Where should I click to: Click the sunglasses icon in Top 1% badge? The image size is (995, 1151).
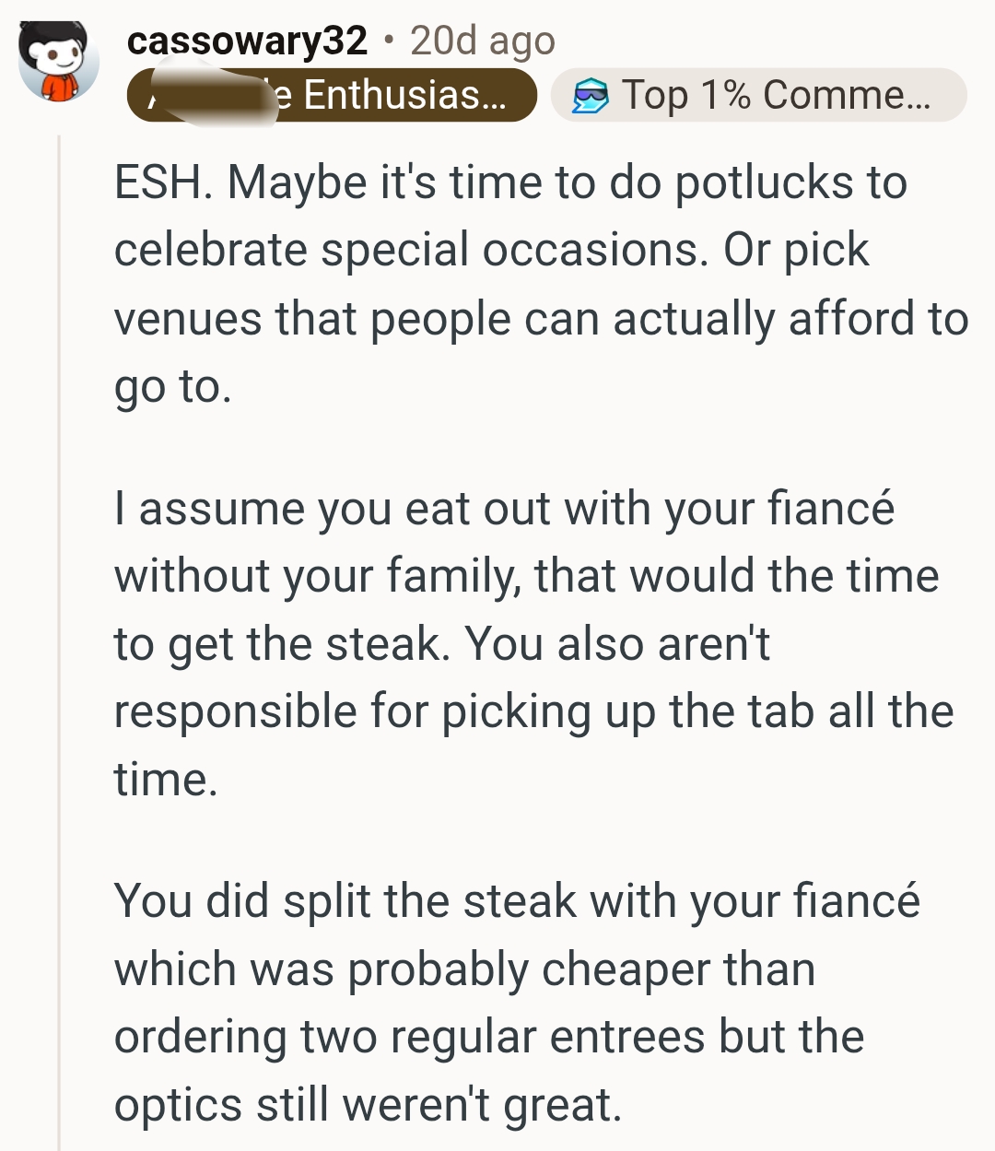(590, 96)
